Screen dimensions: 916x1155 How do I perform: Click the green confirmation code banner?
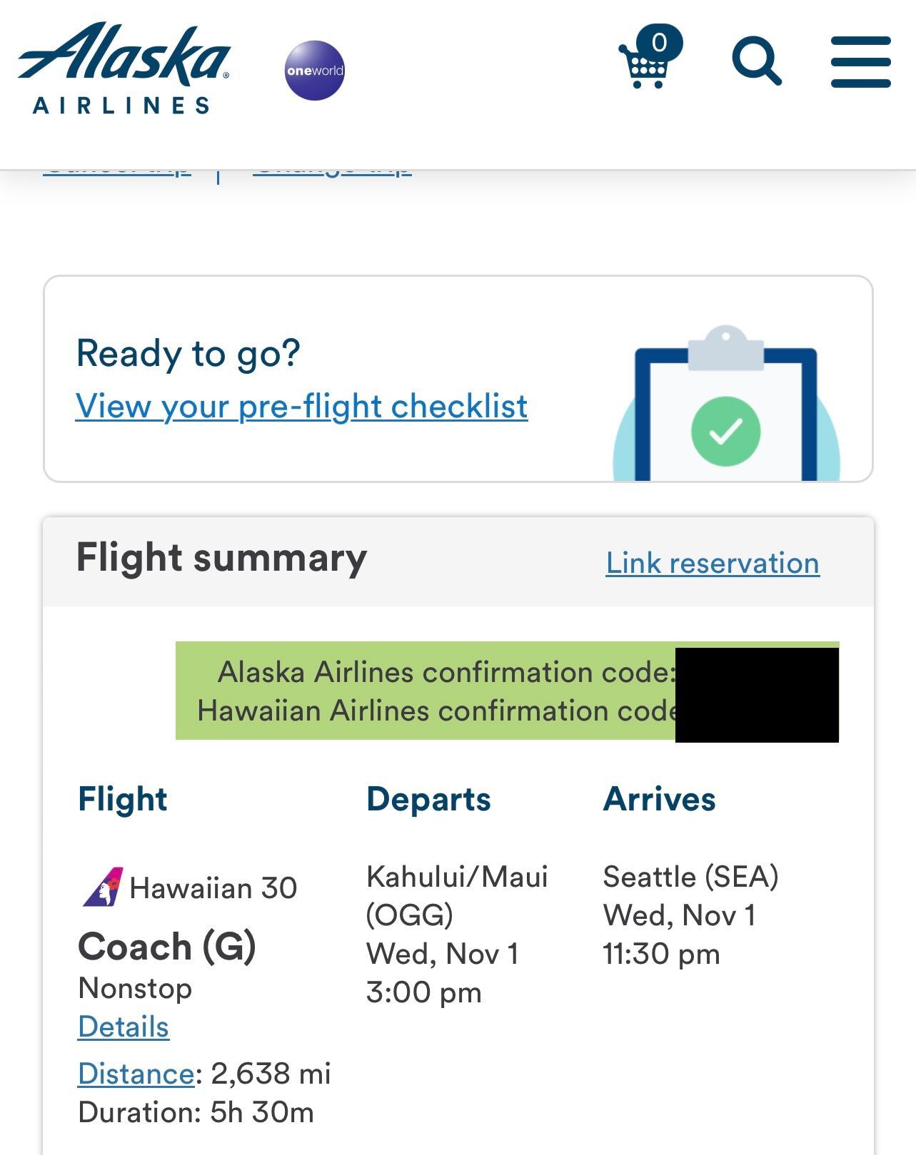[507, 691]
